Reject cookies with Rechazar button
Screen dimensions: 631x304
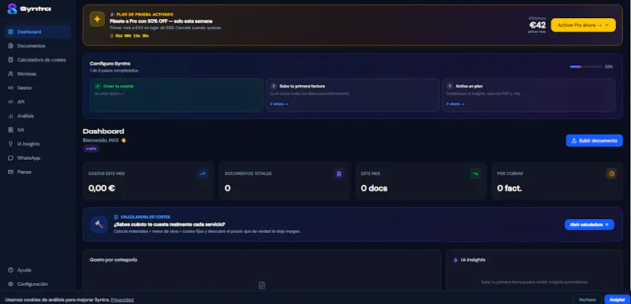(x=588, y=299)
